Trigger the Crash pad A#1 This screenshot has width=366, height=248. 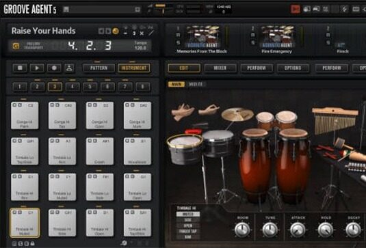tap(100, 152)
